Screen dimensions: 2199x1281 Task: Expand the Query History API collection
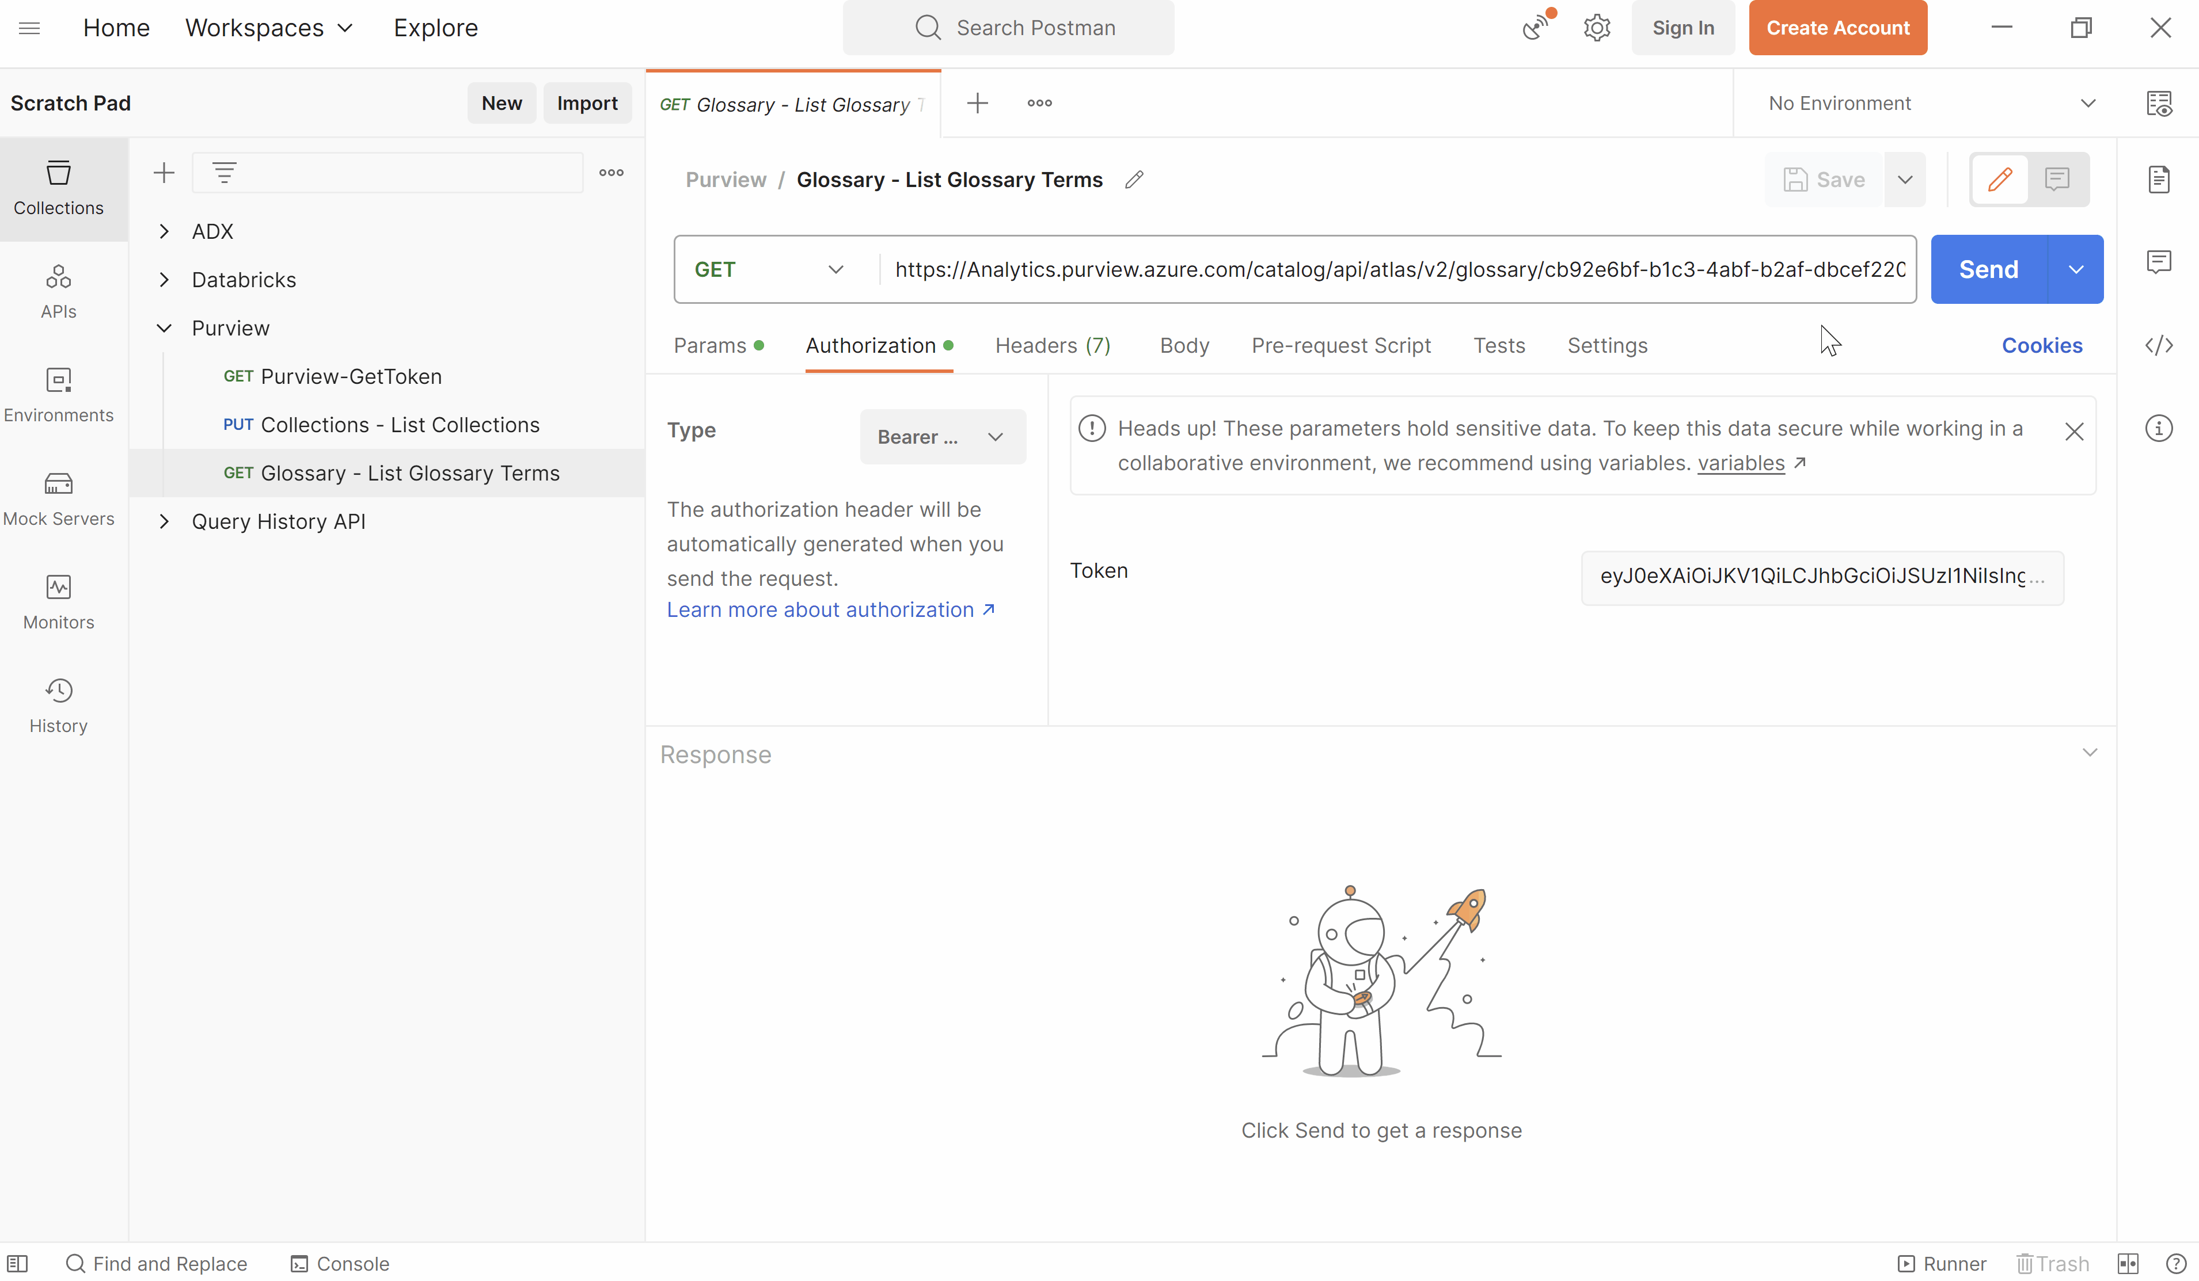tap(164, 521)
